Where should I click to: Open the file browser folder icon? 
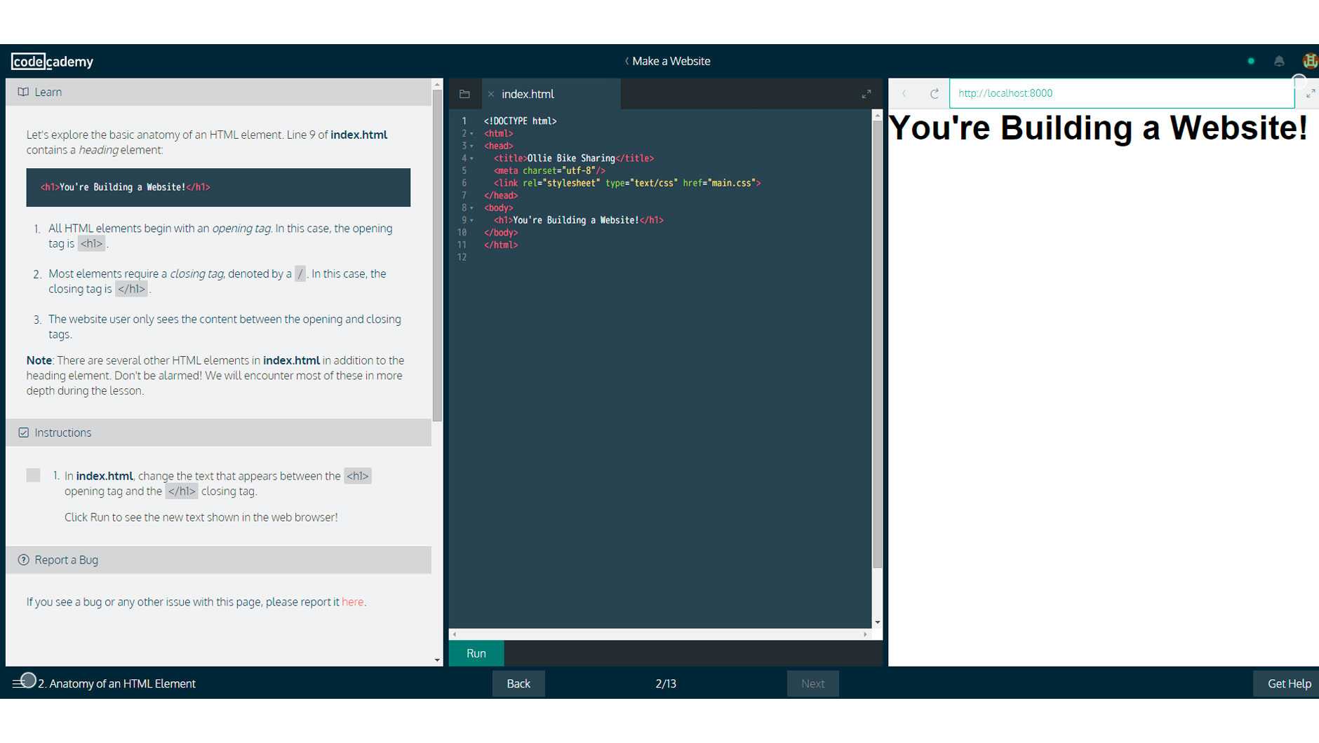click(x=464, y=94)
